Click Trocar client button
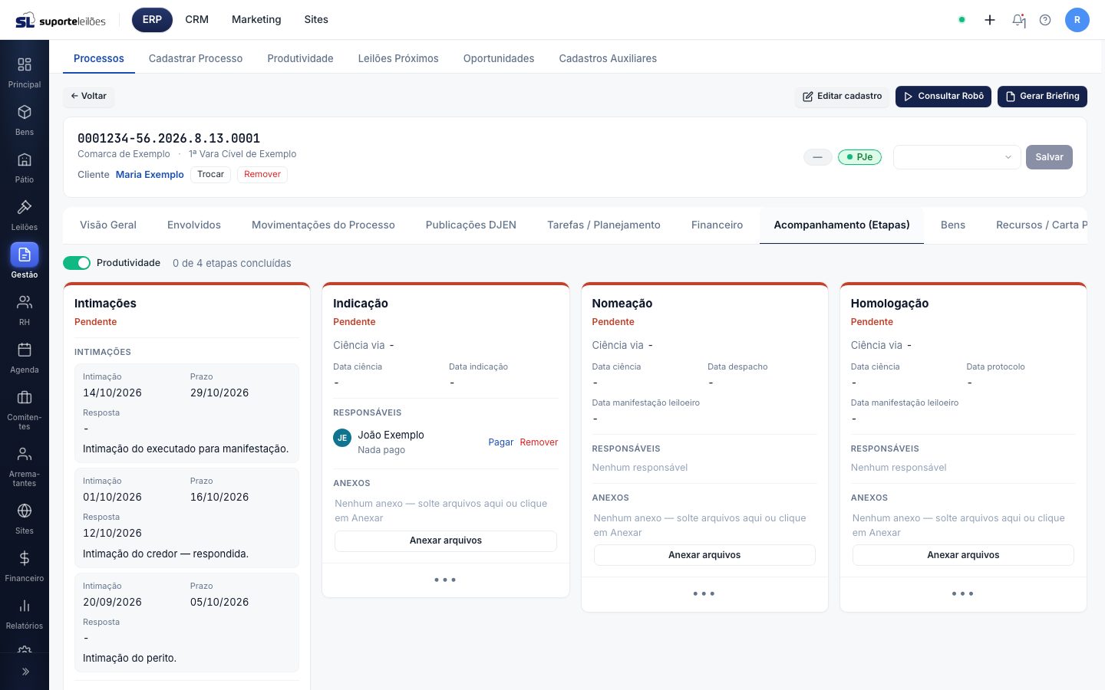Image resolution: width=1105 pixels, height=690 pixels. (210, 175)
